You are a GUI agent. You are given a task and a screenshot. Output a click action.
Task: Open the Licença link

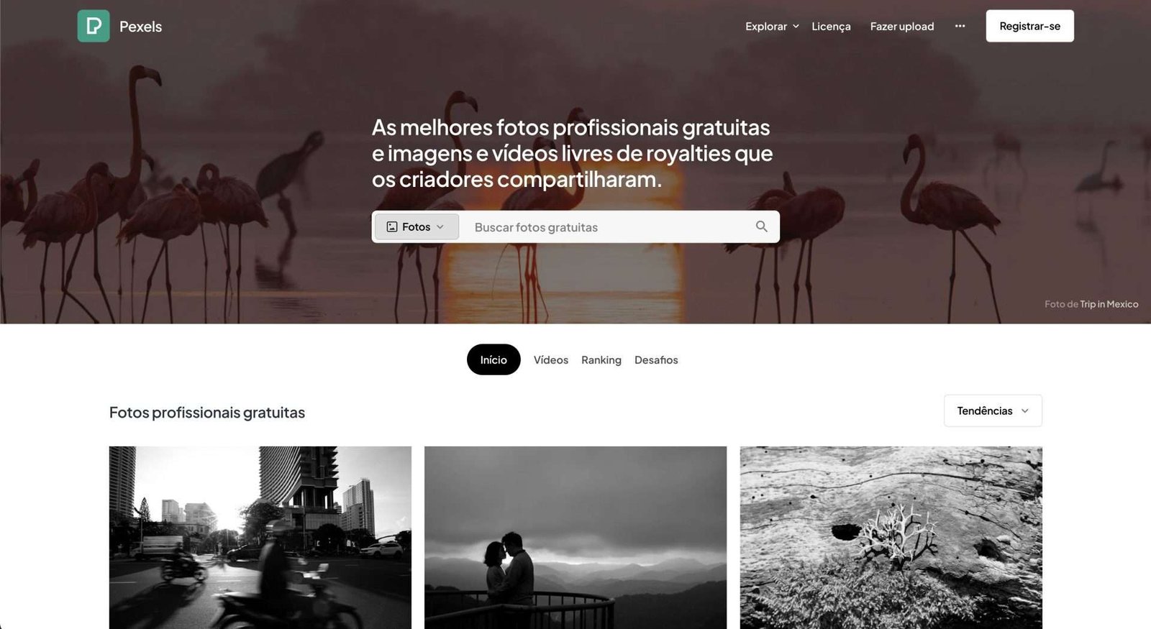pyautogui.click(x=831, y=26)
